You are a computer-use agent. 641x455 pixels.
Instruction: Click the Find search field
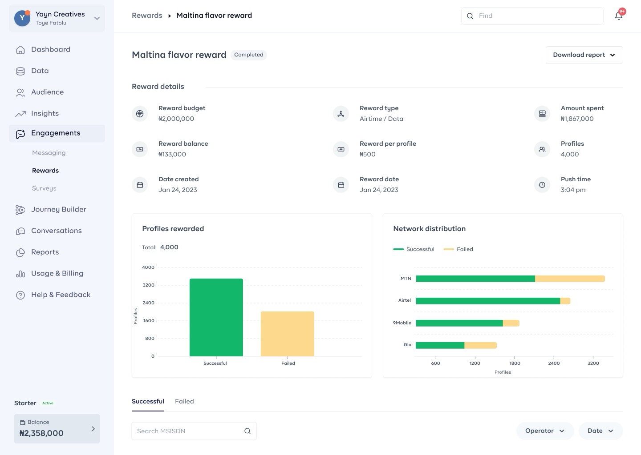(532, 16)
